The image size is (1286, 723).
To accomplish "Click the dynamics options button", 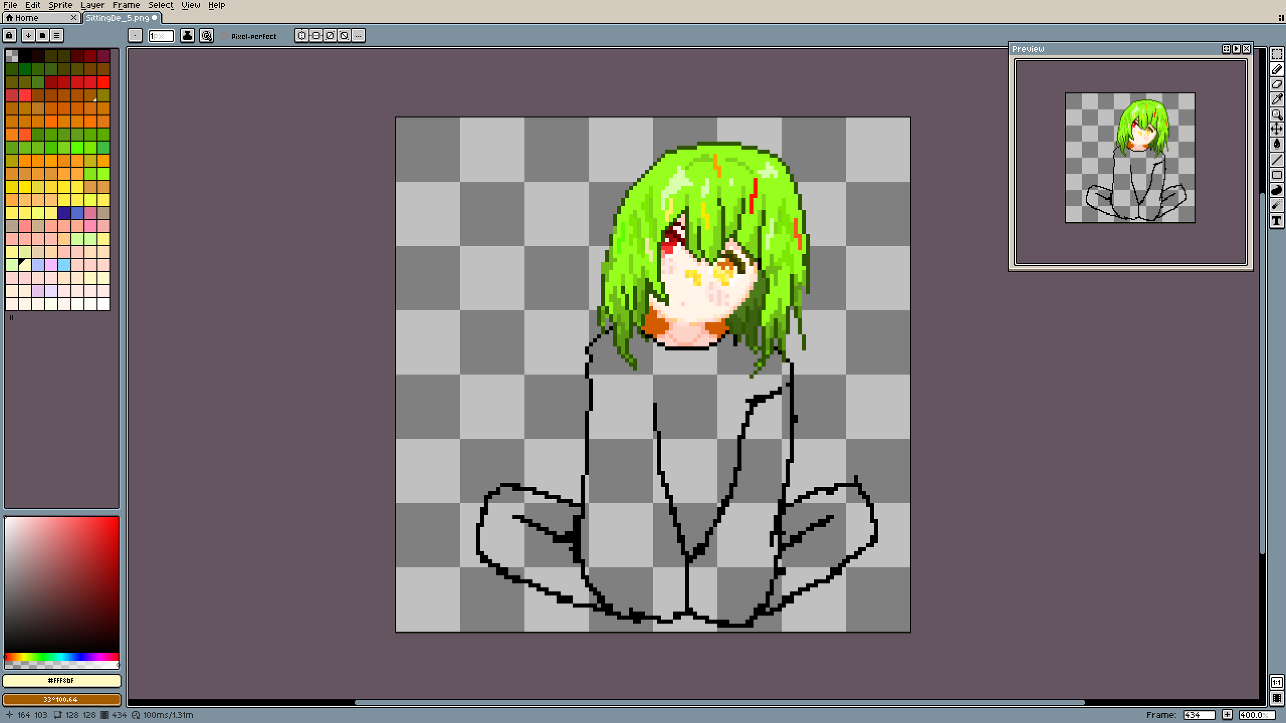I will pos(206,36).
